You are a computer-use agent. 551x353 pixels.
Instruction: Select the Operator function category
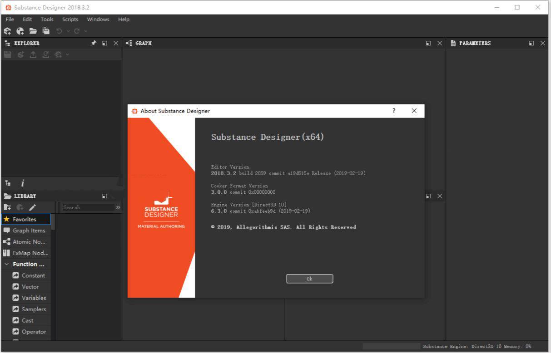29,332
